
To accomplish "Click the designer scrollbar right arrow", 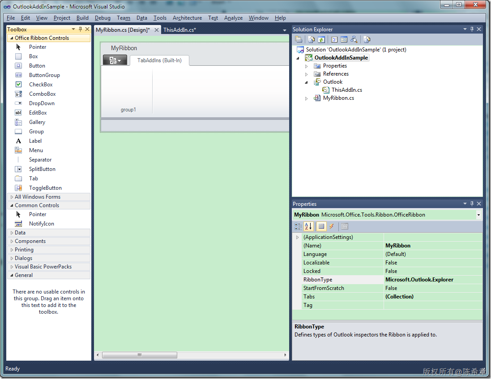I will (285, 355).
